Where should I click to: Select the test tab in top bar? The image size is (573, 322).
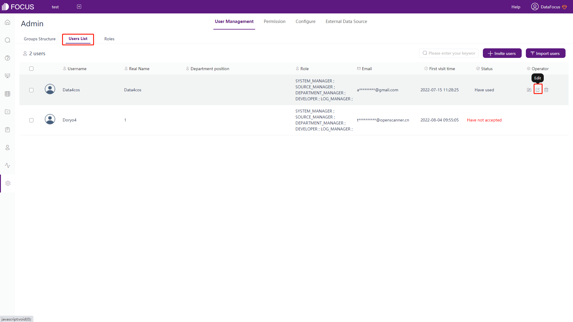click(55, 7)
